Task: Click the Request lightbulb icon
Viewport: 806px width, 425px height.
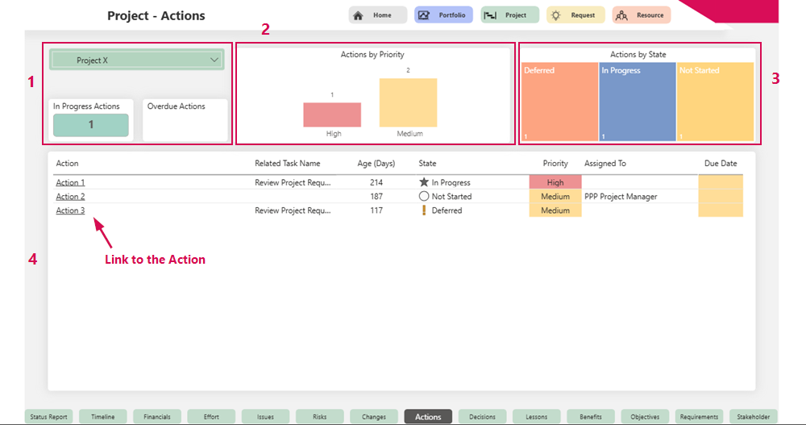Action: click(x=557, y=15)
